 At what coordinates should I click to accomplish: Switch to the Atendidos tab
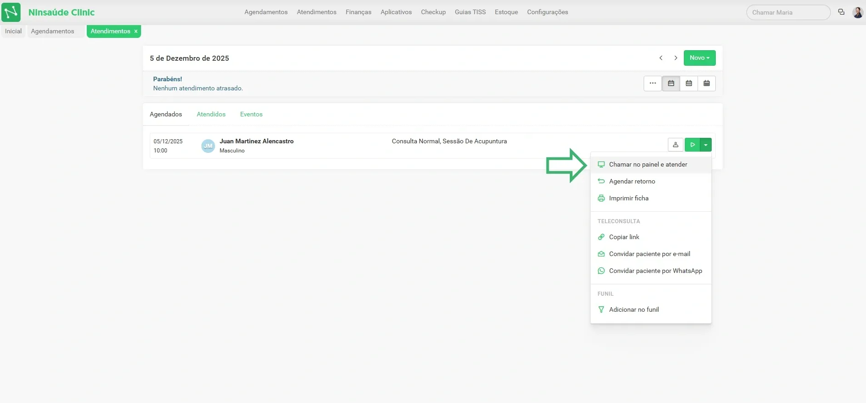click(211, 114)
